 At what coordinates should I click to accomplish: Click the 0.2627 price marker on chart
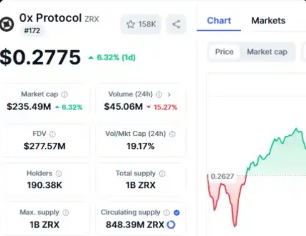(x=222, y=176)
